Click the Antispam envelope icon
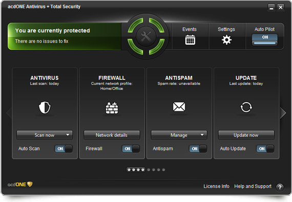The width and height of the screenshot is (292, 202). tap(179, 107)
